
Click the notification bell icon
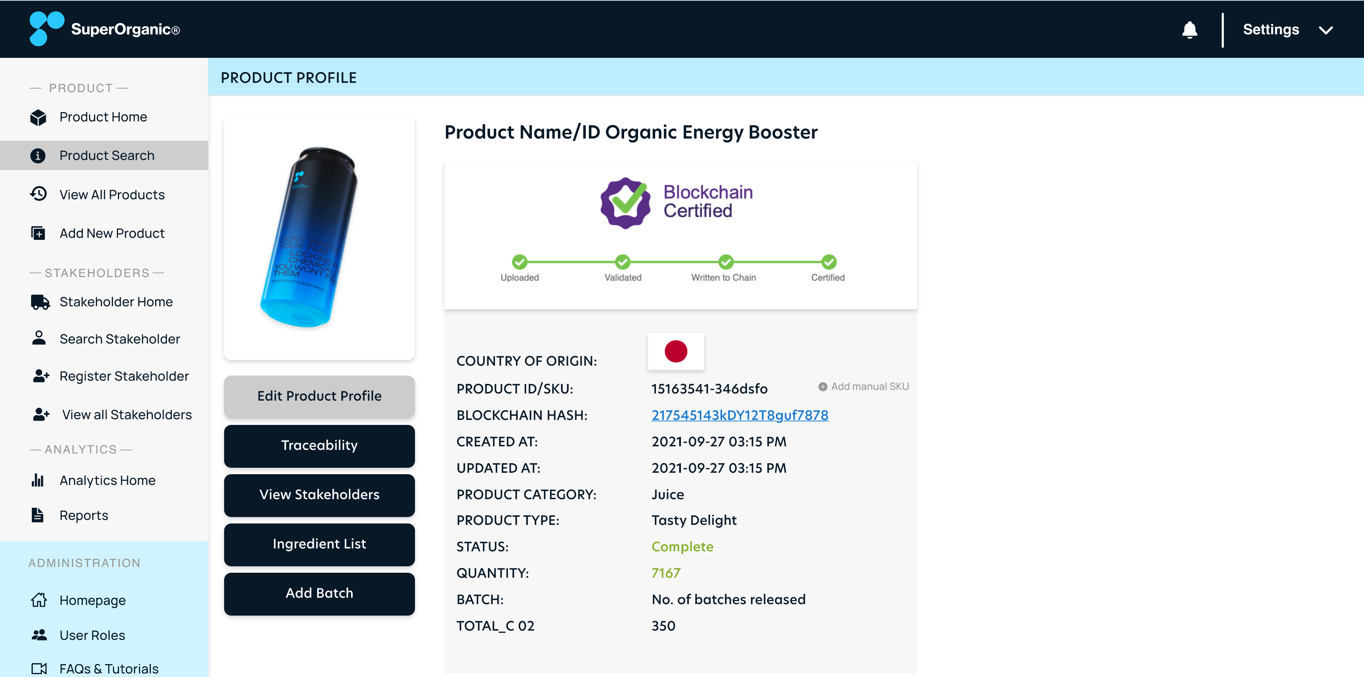coord(1189,30)
